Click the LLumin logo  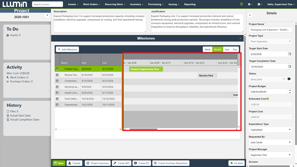click(15, 4)
